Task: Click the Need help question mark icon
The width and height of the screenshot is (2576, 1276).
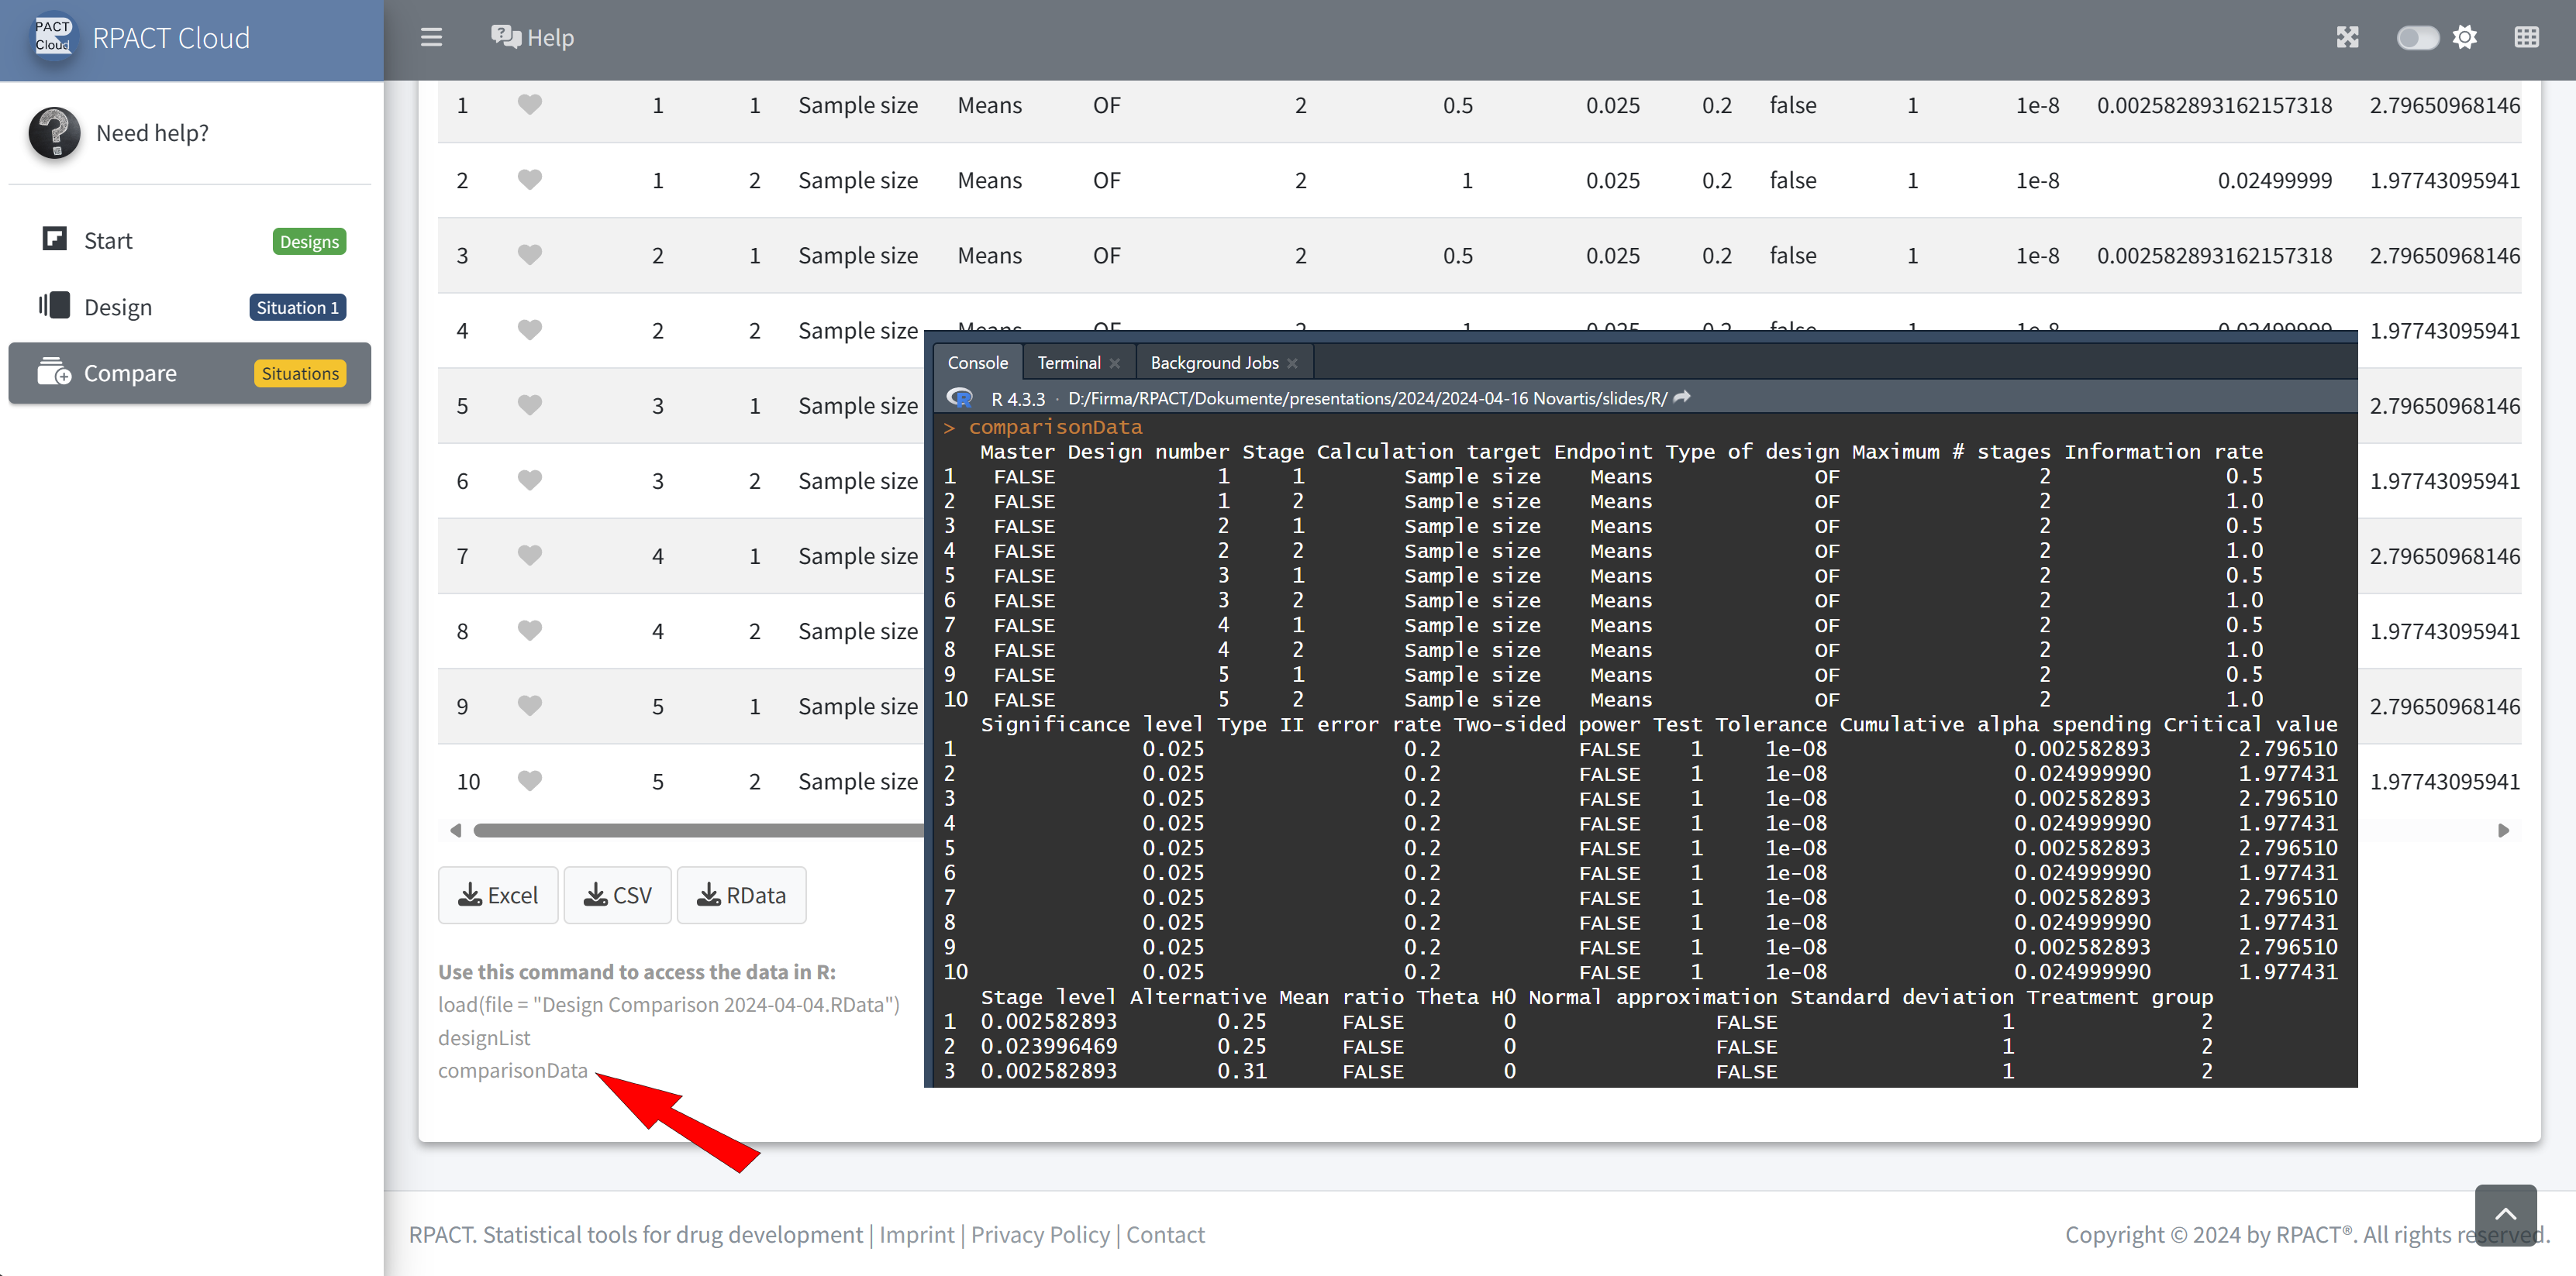Action: click(54, 133)
